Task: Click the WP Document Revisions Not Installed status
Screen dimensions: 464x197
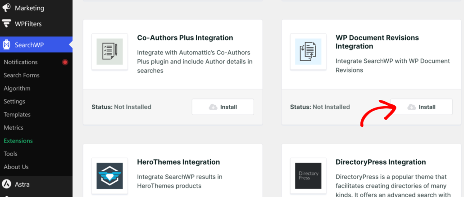Action: tap(331, 107)
